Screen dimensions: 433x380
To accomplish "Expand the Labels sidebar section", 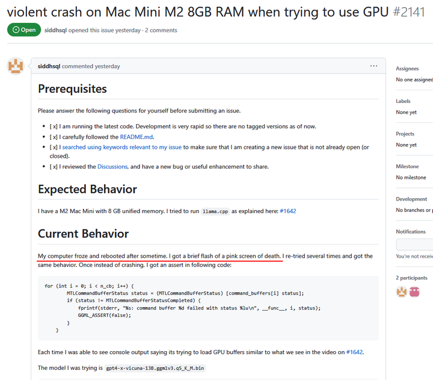I will pyautogui.click(x=404, y=101).
